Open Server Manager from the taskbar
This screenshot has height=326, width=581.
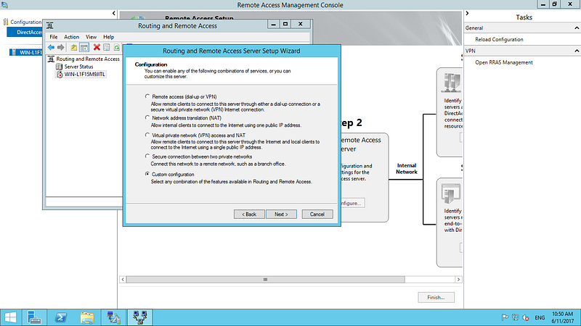(x=34, y=317)
